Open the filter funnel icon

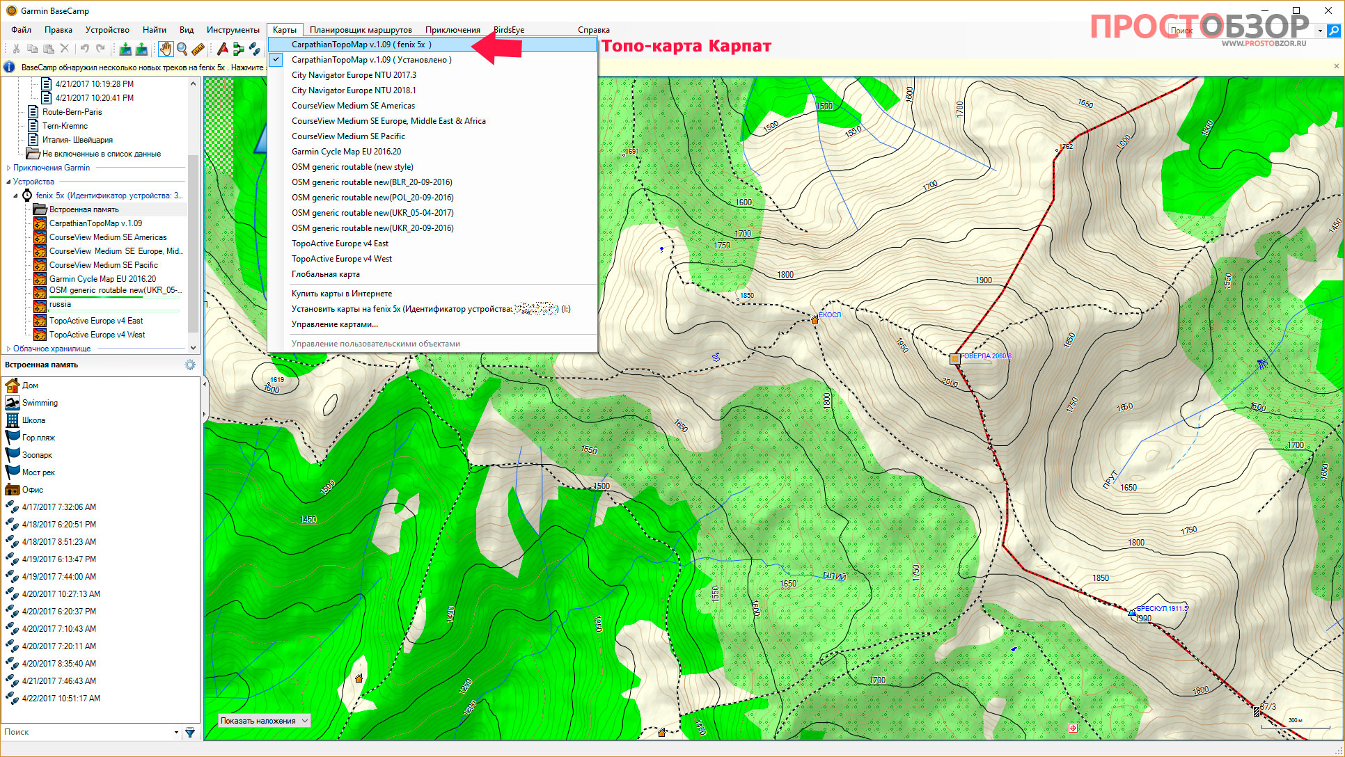[x=190, y=732]
